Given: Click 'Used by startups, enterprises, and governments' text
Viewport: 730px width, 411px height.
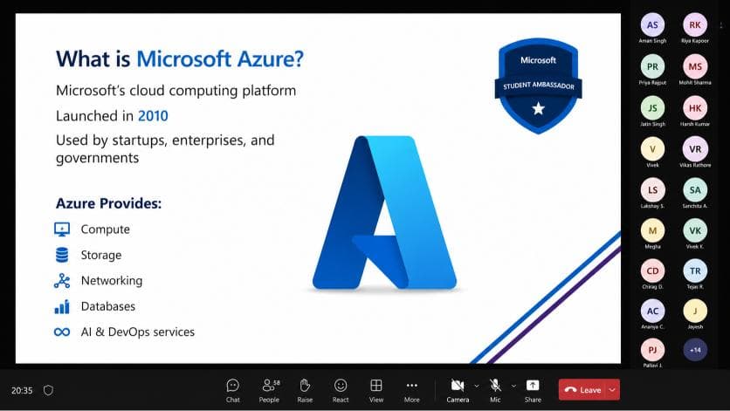Looking at the screenshot, I should tap(165, 149).
